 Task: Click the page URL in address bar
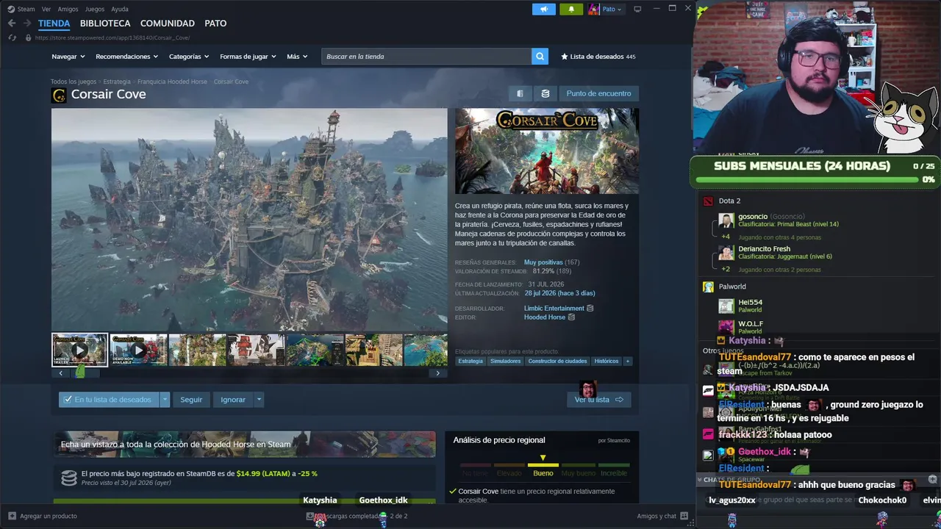click(x=112, y=37)
